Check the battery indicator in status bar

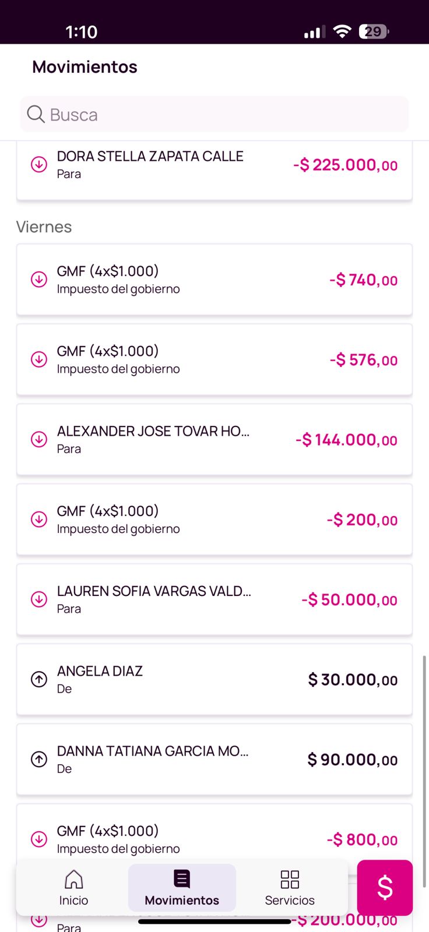coord(374,31)
